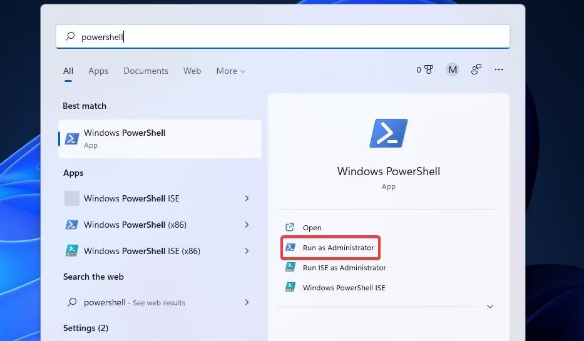584x341 pixels.
Task: Switch to the Documents tab
Action: pyautogui.click(x=146, y=71)
